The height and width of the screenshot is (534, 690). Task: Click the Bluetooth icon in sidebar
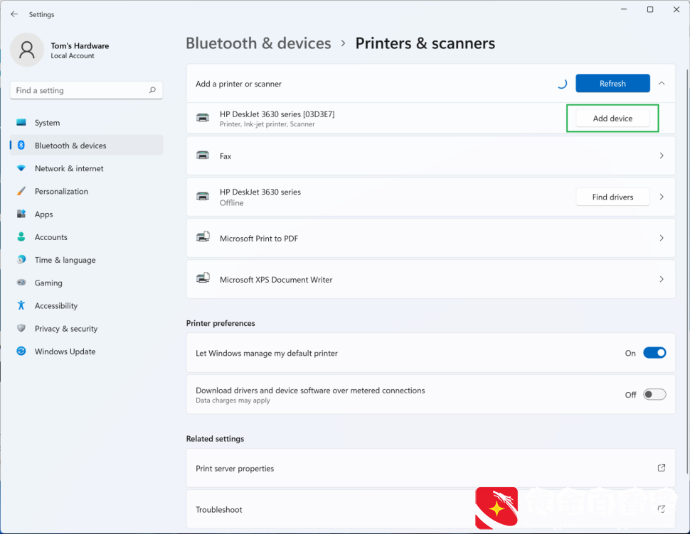coord(21,146)
